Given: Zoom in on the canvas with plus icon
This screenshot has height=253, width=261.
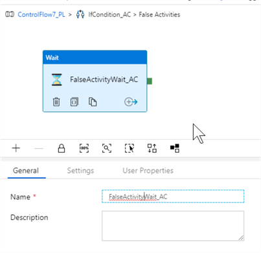Looking at the screenshot, I should (x=16, y=148).
